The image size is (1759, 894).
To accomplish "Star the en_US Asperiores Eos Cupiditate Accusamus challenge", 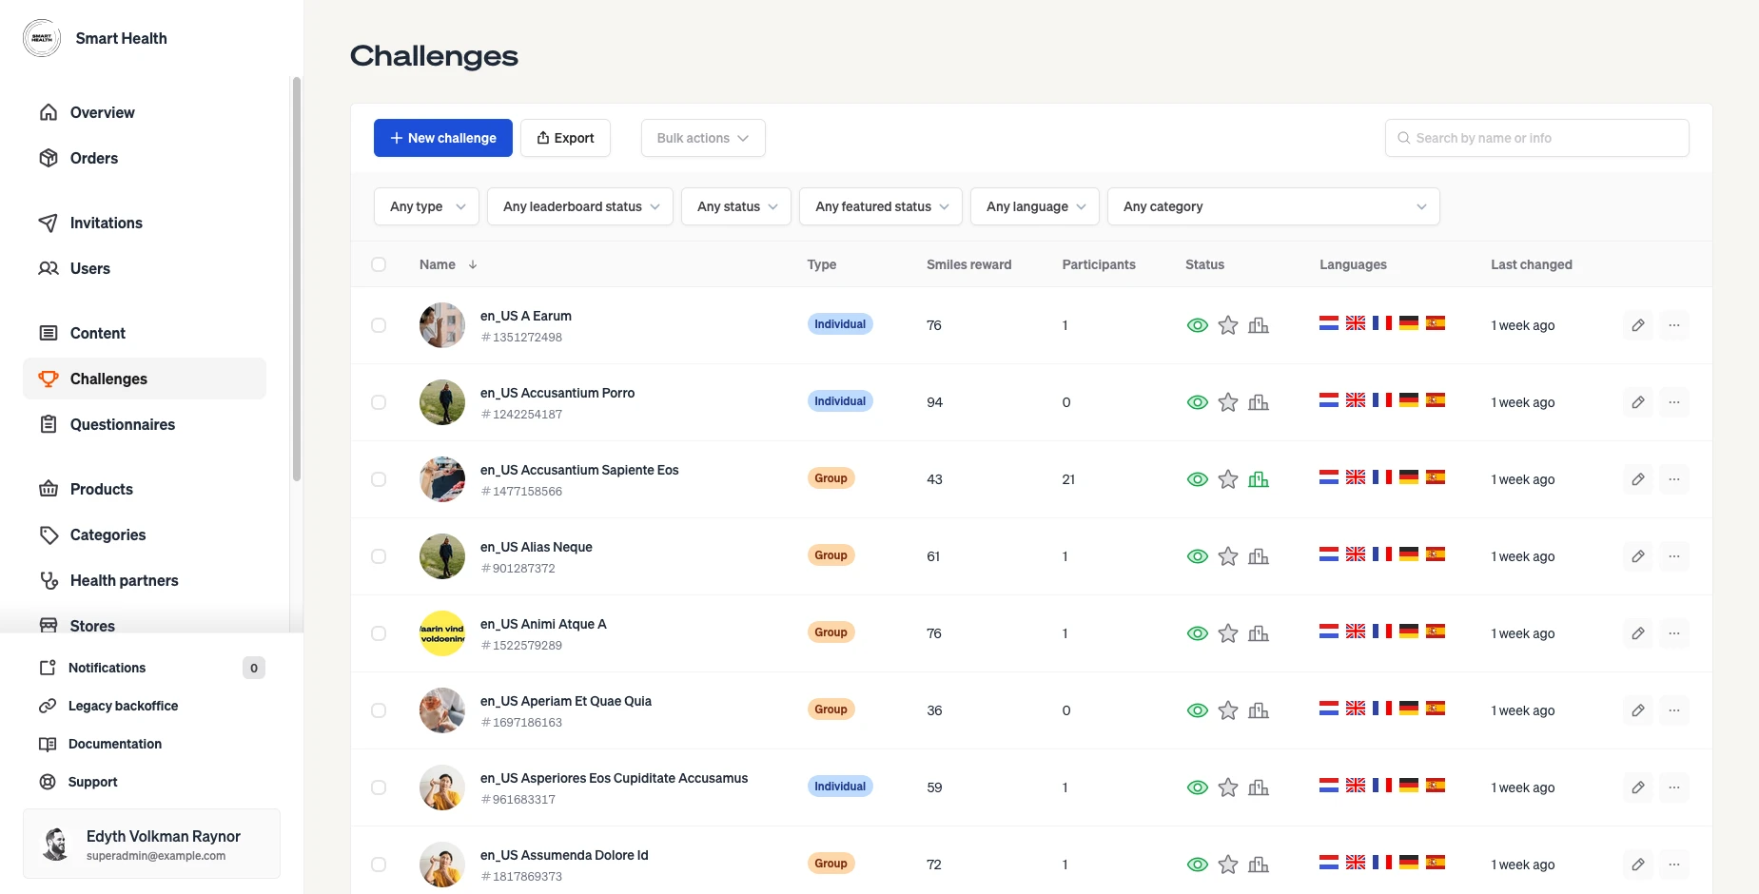I will click(x=1228, y=787).
